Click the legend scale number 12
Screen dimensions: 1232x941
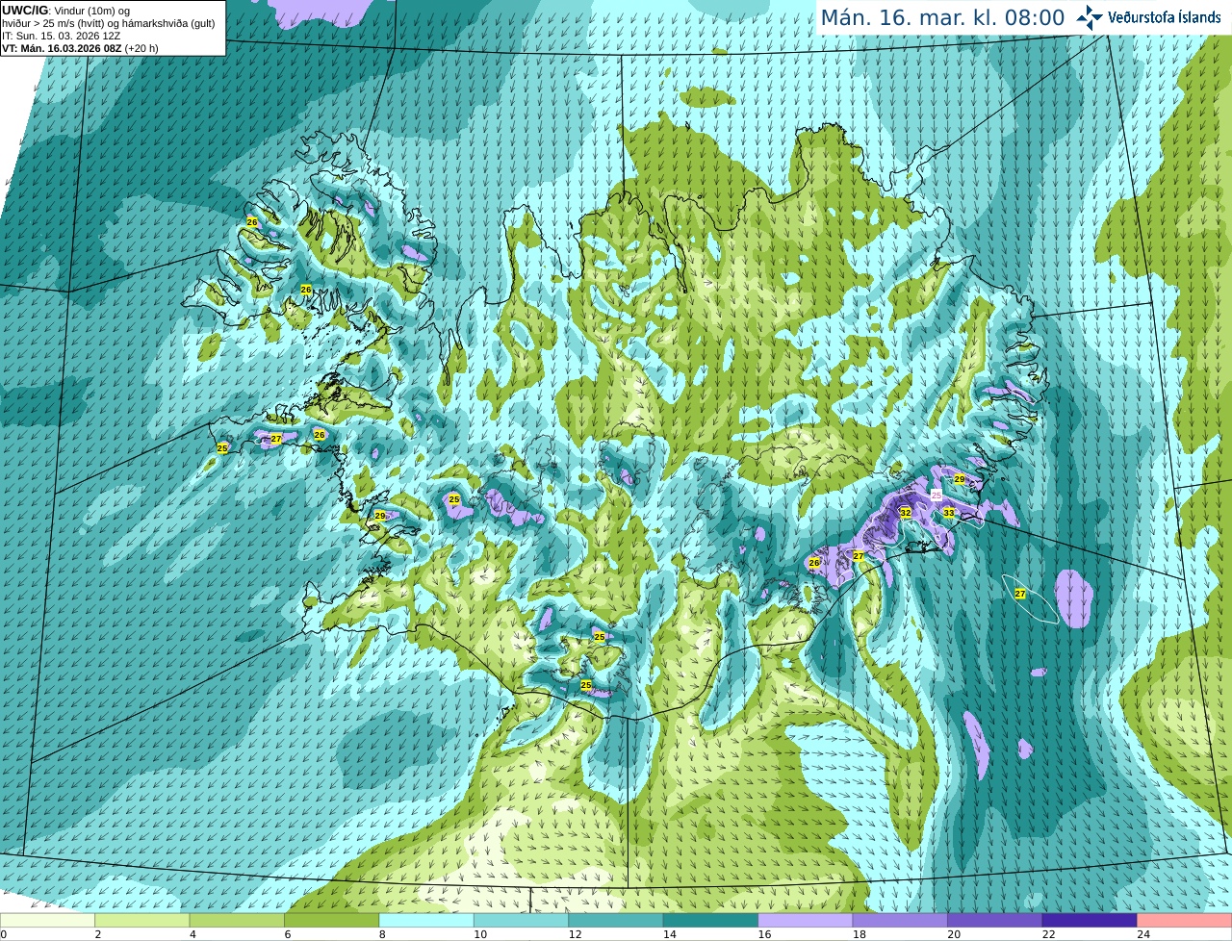point(575,934)
